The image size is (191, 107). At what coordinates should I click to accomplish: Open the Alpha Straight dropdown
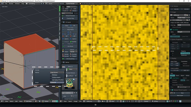tap(184, 32)
